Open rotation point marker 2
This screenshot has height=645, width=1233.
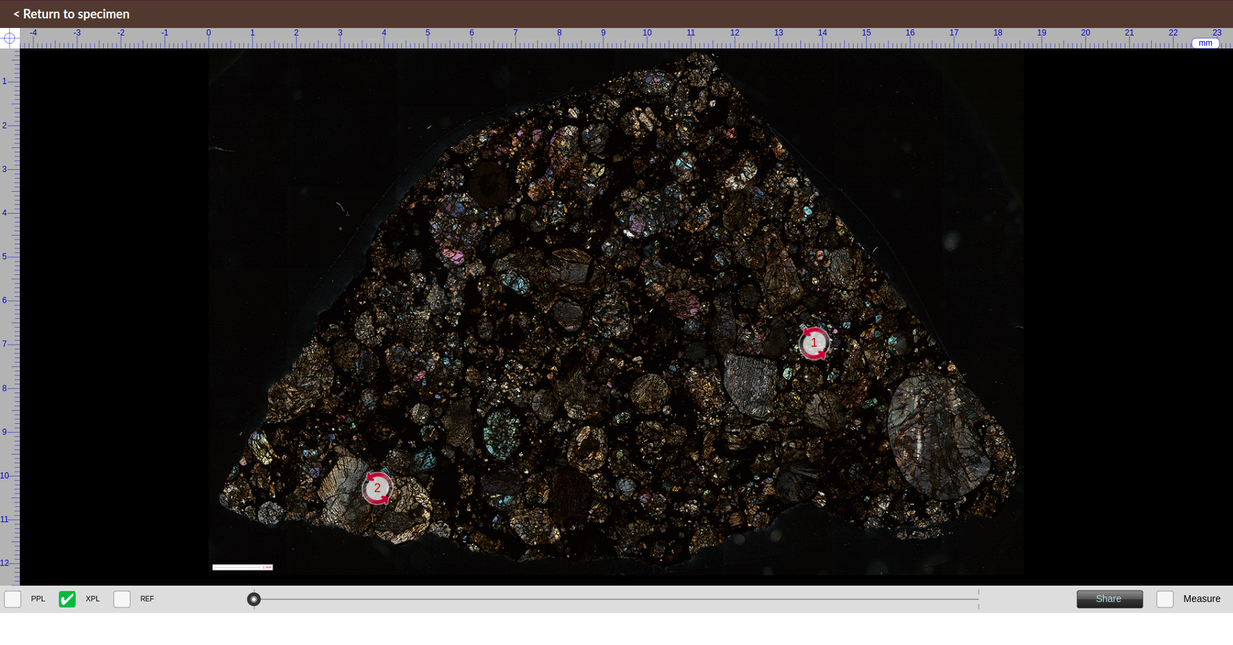pyautogui.click(x=377, y=488)
